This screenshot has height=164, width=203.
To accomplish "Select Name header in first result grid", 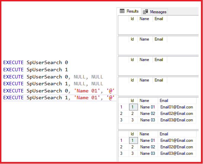I will pos(145,19).
